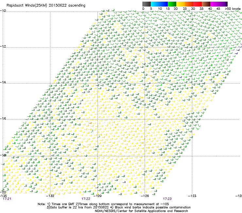The height and width of the screenshot is (213, 242).
Task: Click the longitude label '-135'
Action: pyautogui.click(x=3, y=196)
